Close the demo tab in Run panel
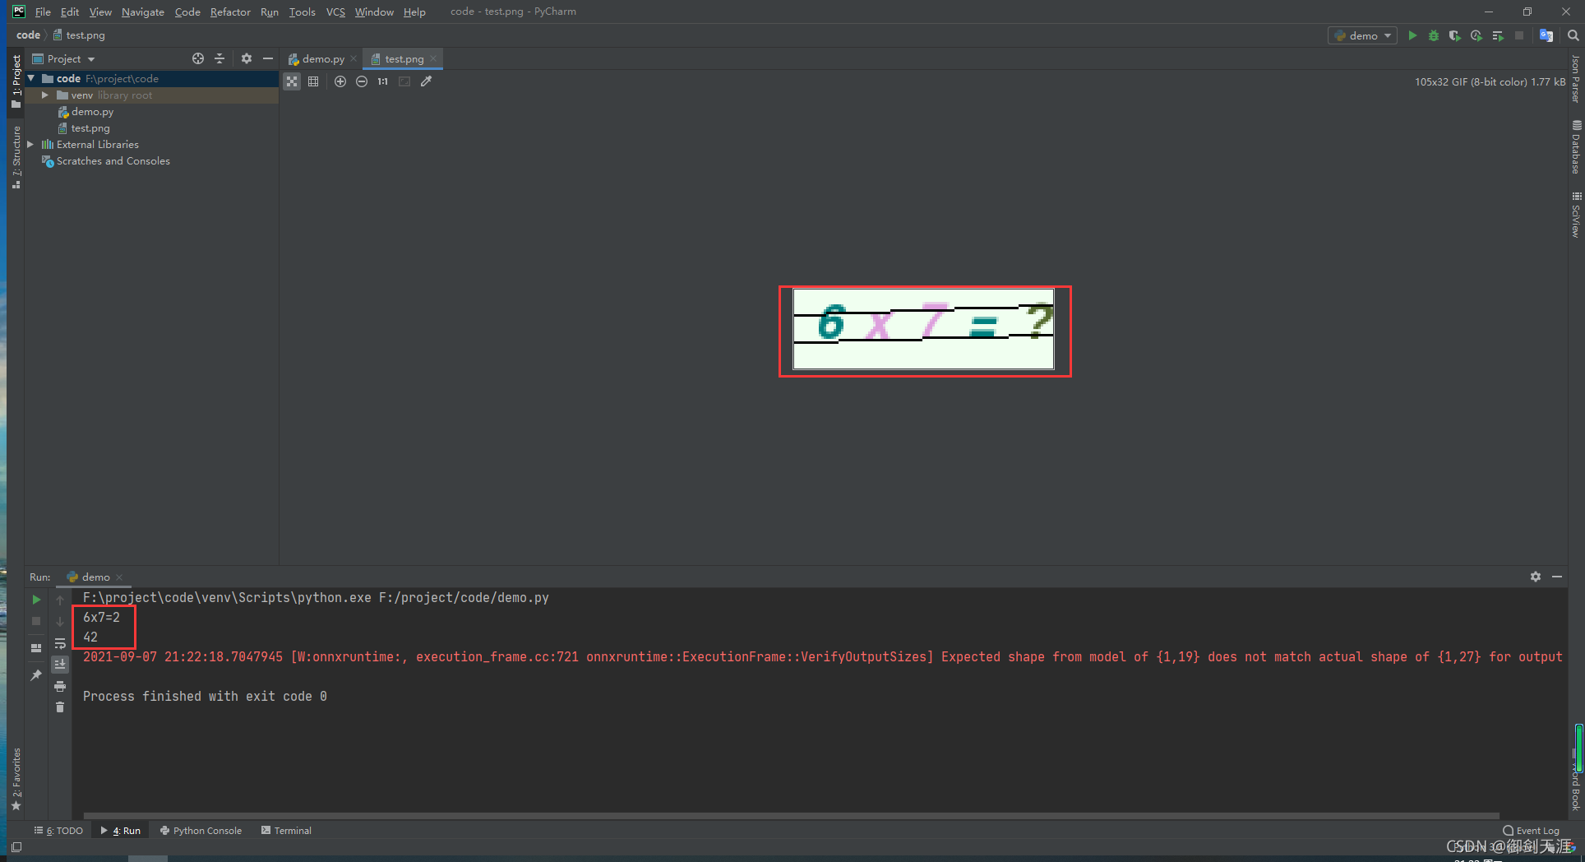The width and height of the screenshot is (1585, 862). 120,577
